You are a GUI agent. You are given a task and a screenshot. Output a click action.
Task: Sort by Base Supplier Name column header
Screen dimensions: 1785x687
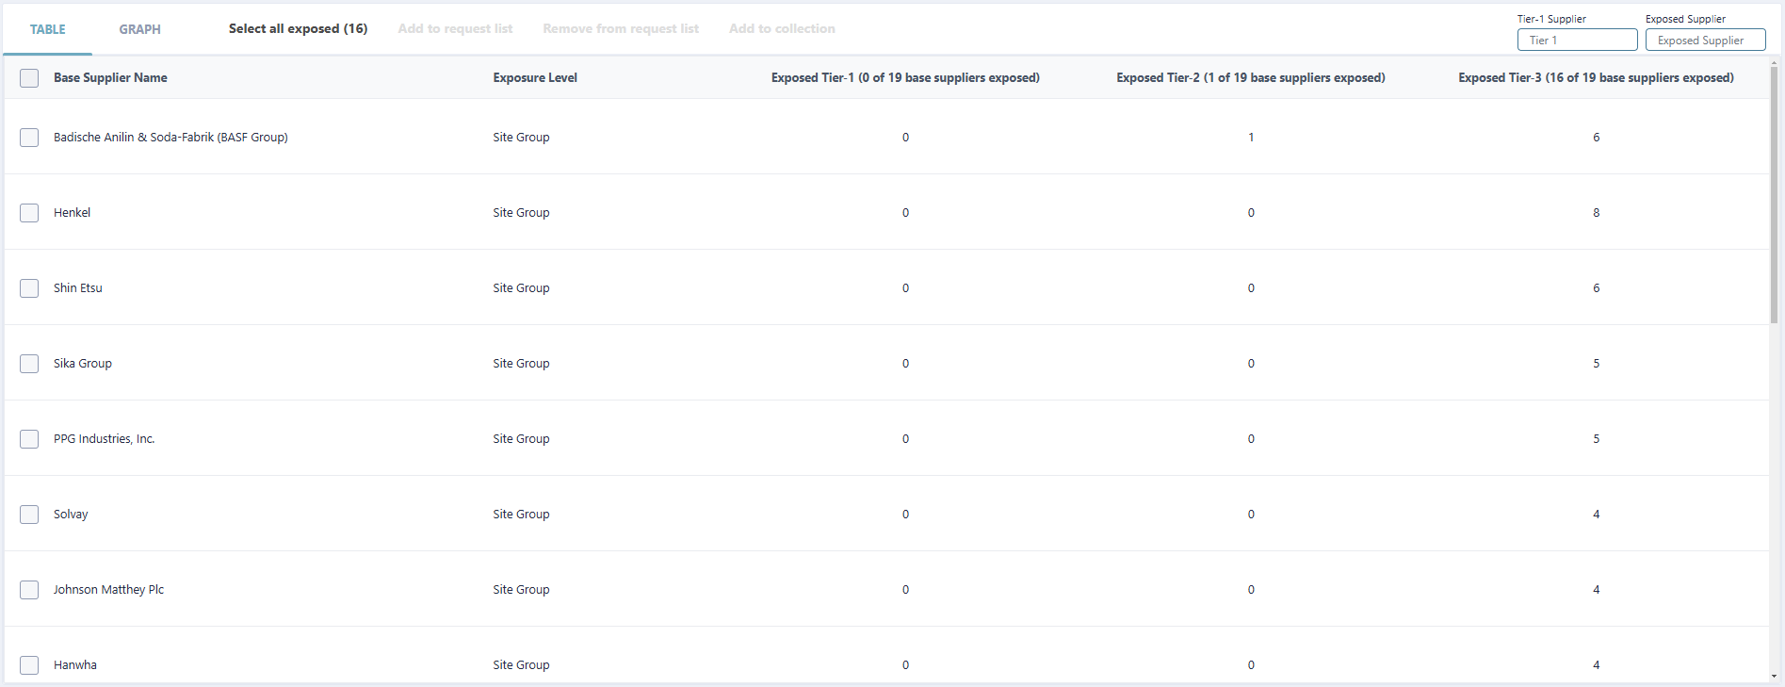click(x=110, y=77)
